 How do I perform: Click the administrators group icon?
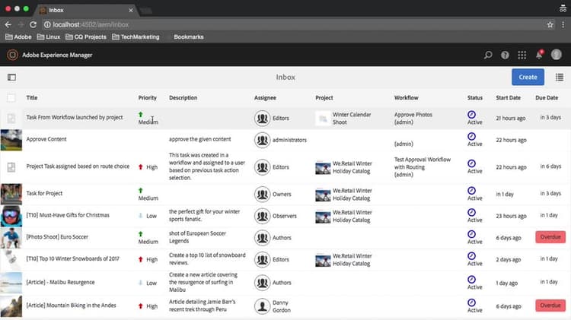click(262, 140)
